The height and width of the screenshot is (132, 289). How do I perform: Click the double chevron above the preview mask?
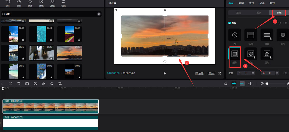click(x=165, y=10)
